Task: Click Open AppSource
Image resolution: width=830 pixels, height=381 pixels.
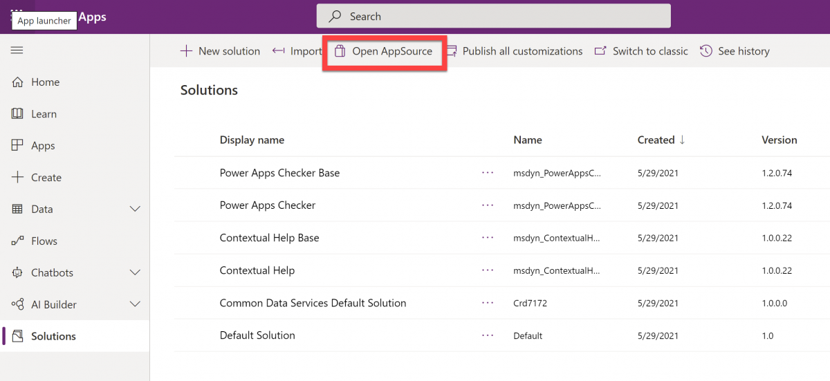Action: [x=384, y=51]
